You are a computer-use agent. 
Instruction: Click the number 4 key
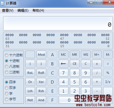coord(64,82)
